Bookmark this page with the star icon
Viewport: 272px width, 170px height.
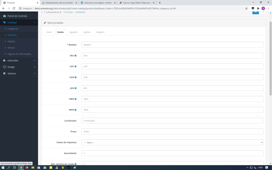pos(246,8)
